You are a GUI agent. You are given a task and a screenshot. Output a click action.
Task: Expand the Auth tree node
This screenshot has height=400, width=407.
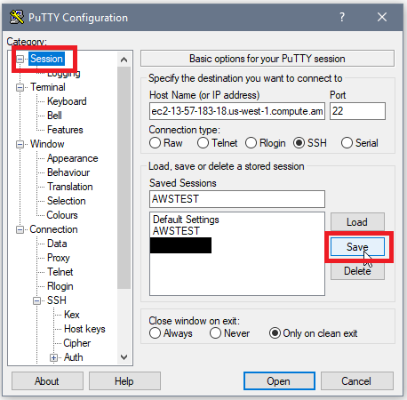click(53, 357)
